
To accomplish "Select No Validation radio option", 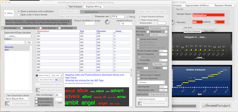I will tap(36, 105).
